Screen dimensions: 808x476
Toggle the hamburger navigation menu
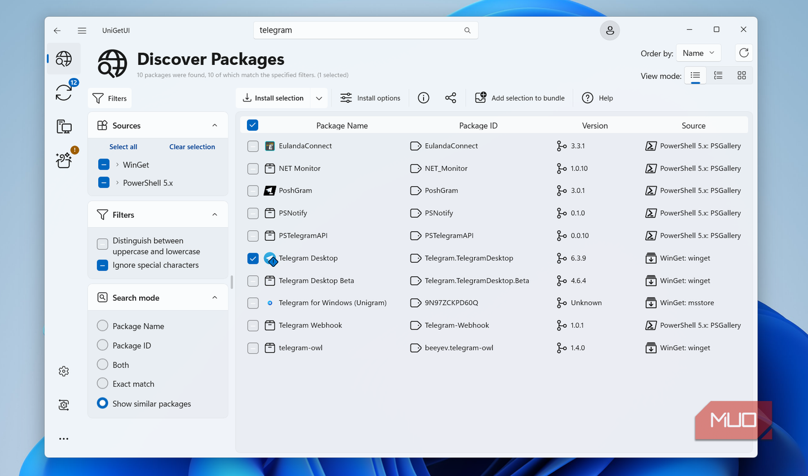82,30
